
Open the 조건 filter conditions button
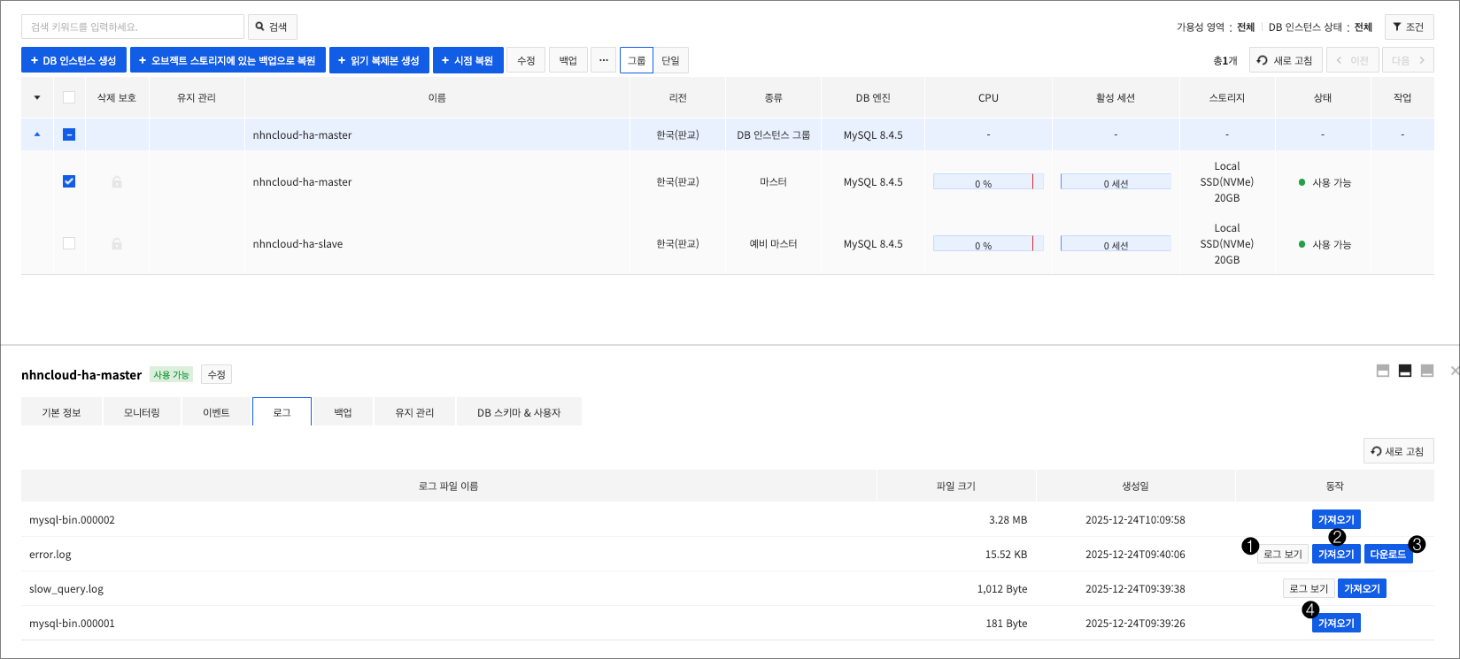(1409, 27)
